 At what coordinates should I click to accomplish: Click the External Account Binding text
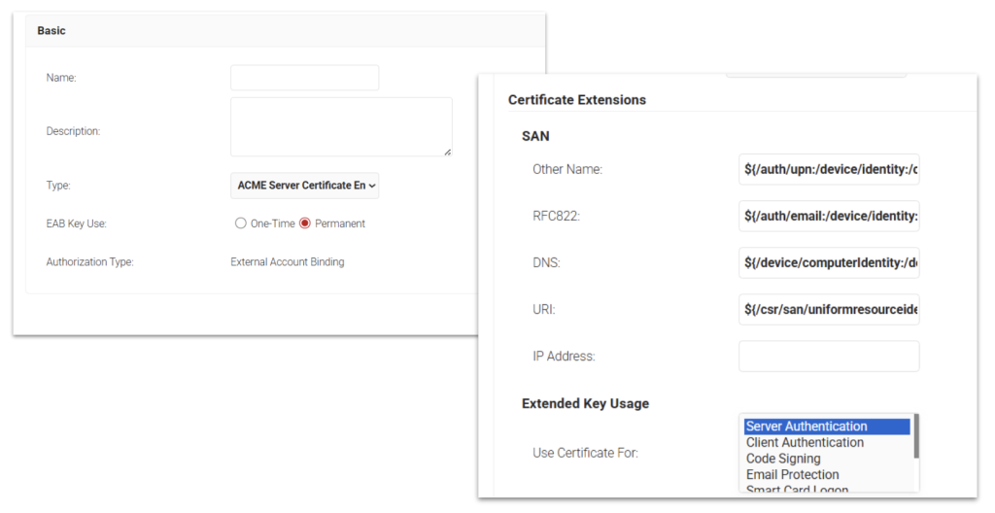pos(287,262)
